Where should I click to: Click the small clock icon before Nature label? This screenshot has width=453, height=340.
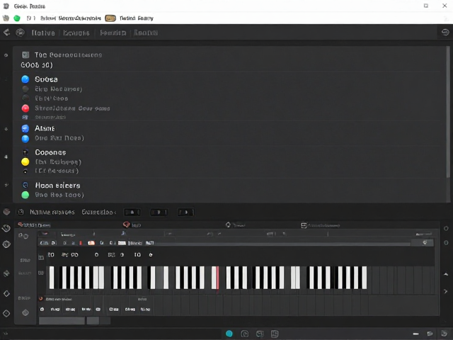21,212
